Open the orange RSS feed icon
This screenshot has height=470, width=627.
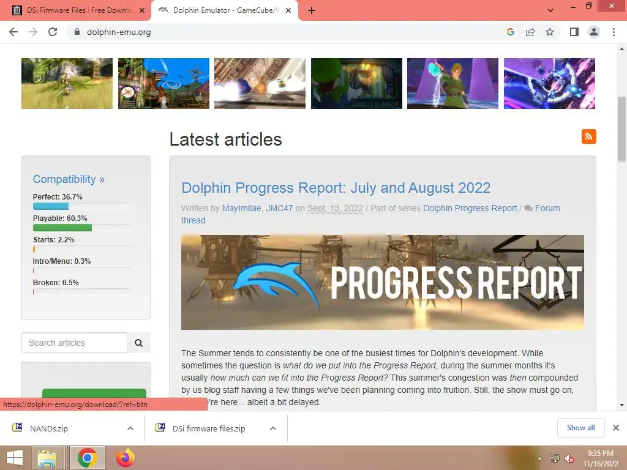point(588,136)
